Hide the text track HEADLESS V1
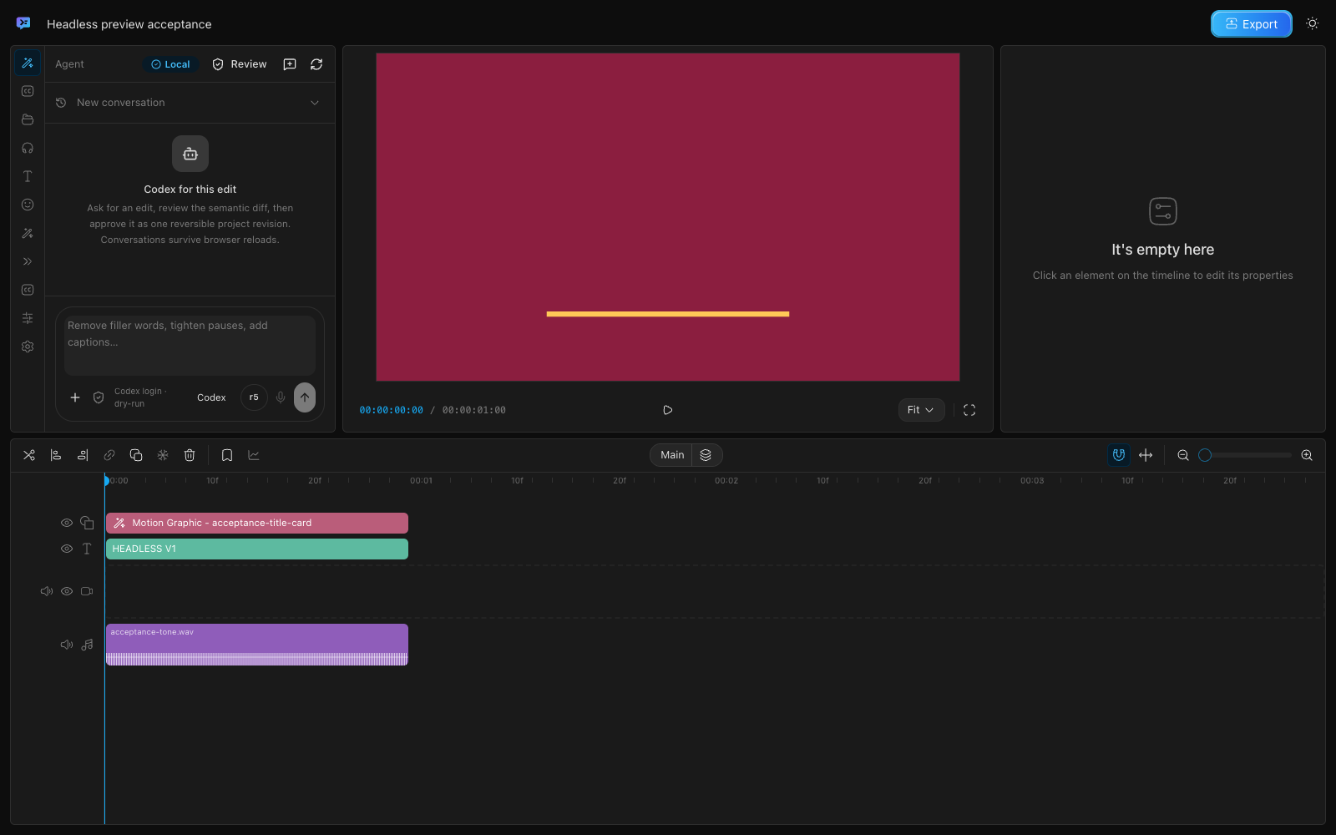Screen dimensions: 1336x835 [x=67, y=549]
